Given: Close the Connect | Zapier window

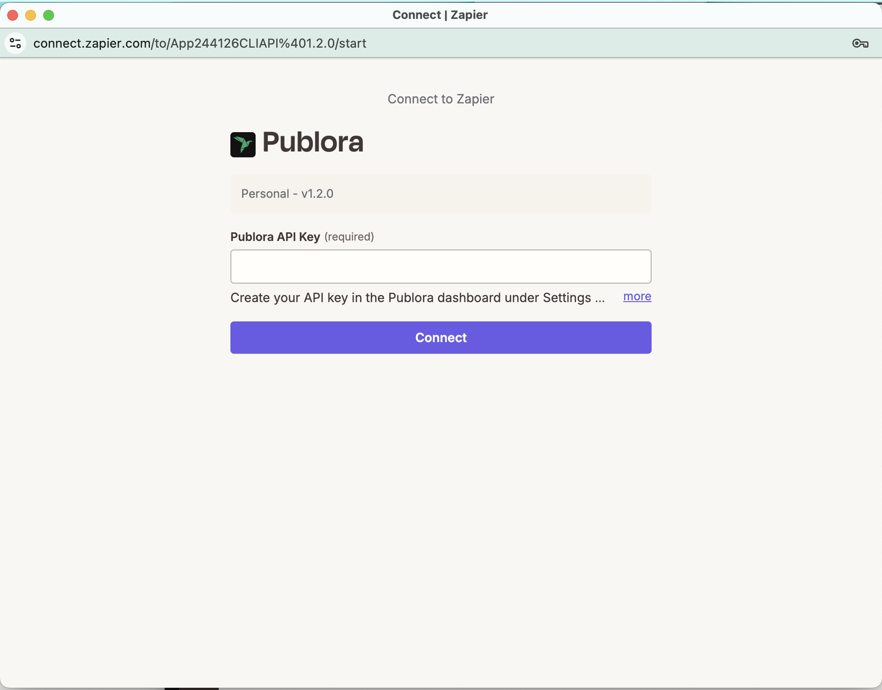Looking at the screenshot, I should tap(13, 15).
